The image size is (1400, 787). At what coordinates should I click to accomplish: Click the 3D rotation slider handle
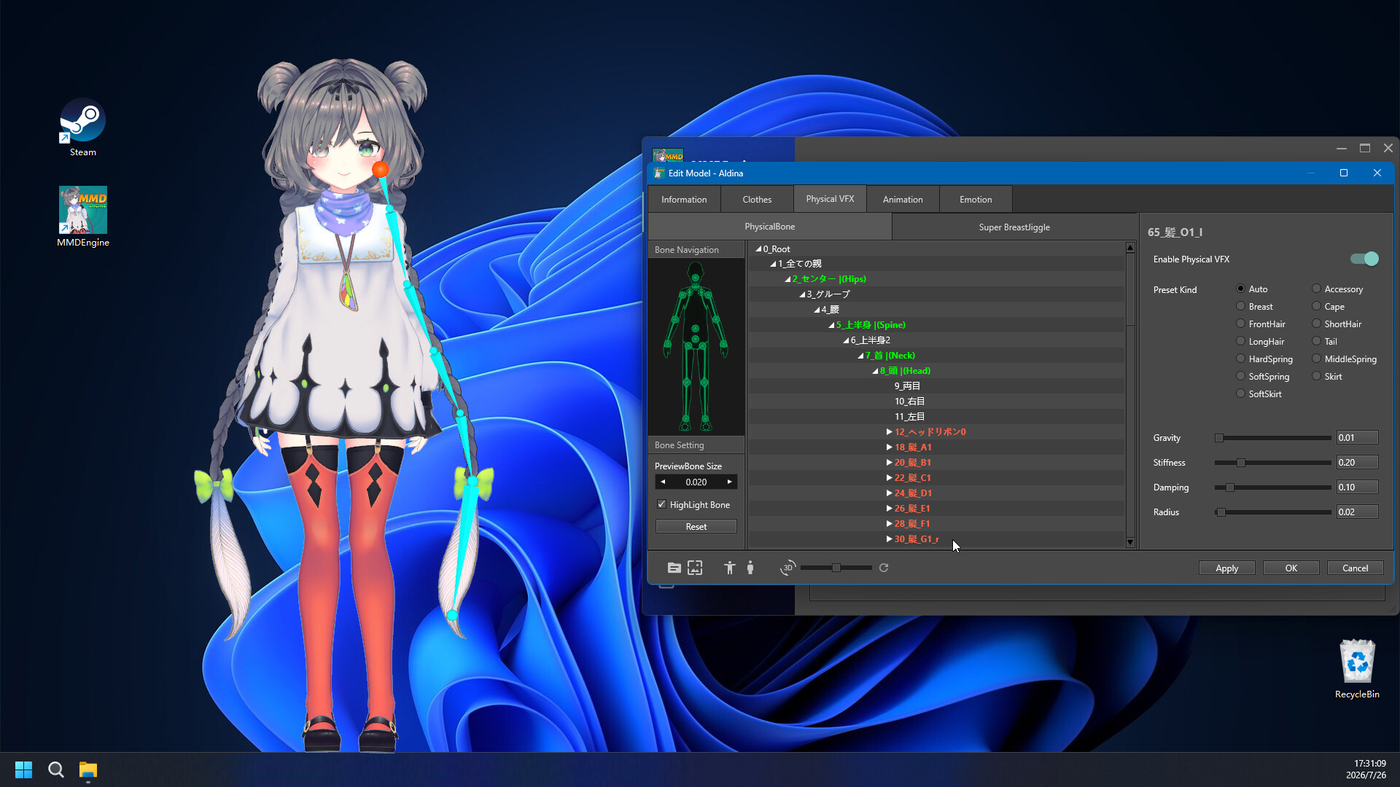click(836, 568)
